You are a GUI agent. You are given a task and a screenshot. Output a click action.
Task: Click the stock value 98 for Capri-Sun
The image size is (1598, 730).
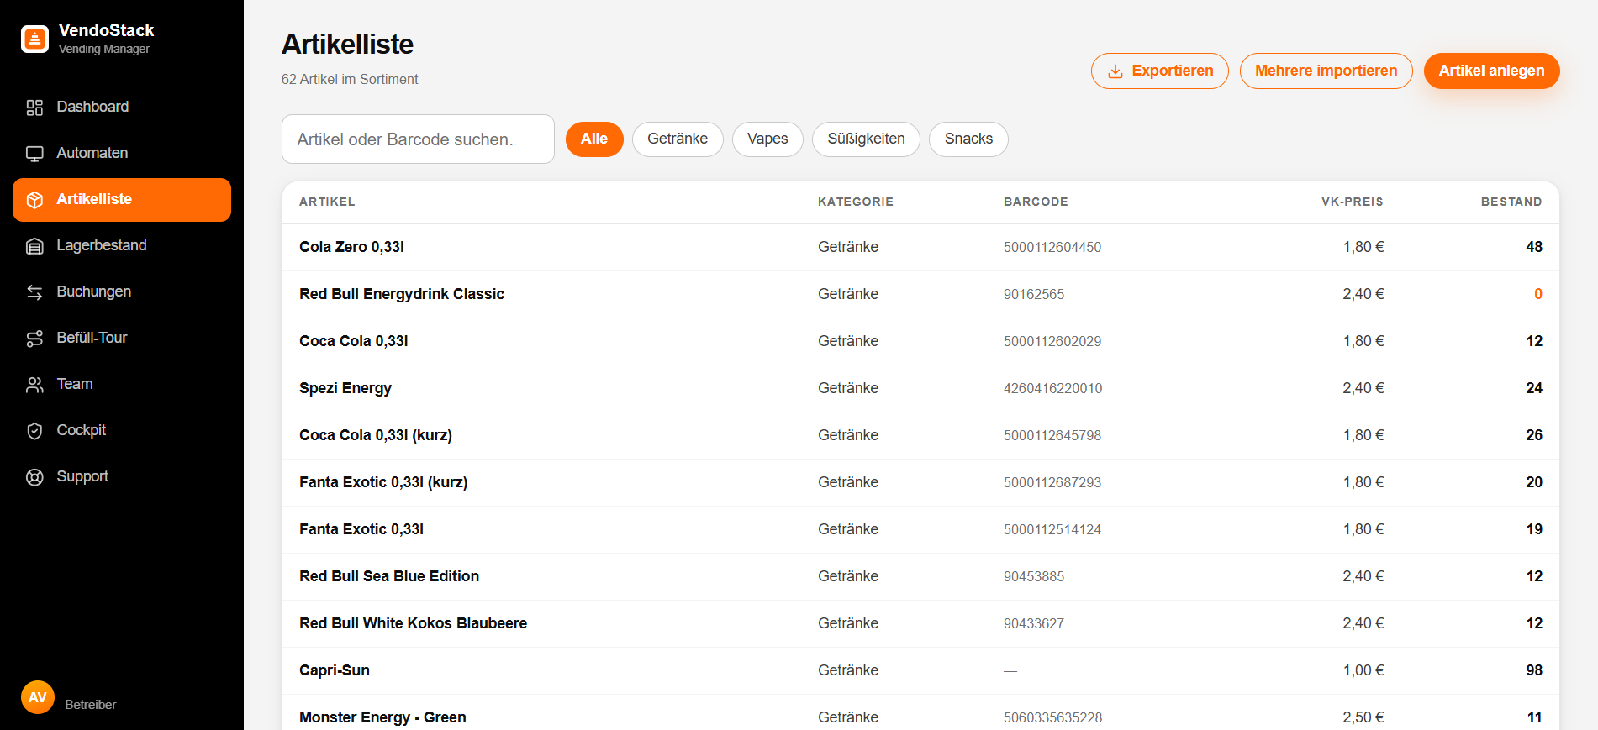pyautogui.click(x=1534, y=670)
